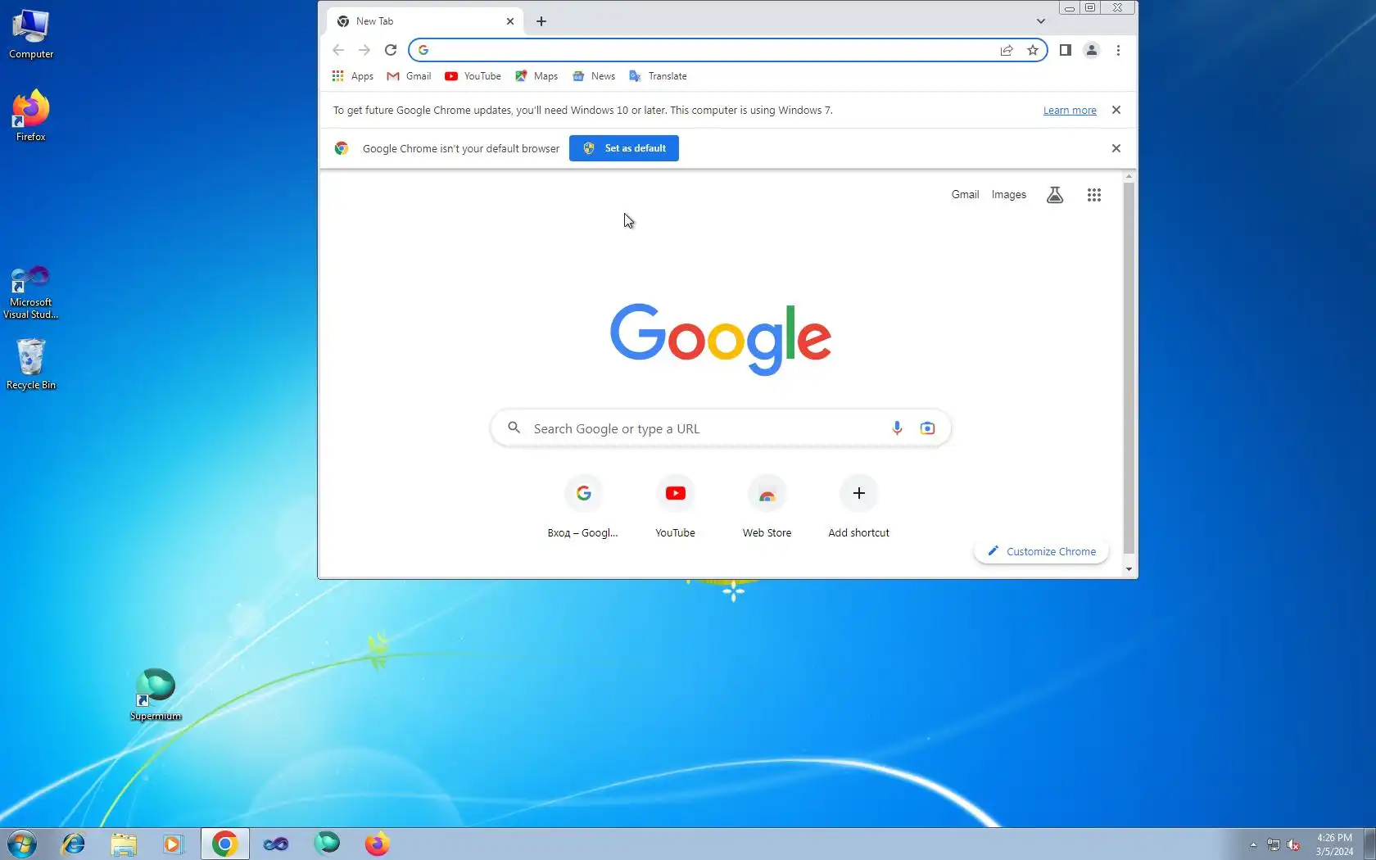Open the Chrome side panel
This screenshot has height=860, width=1376.
coord(1065,50)
